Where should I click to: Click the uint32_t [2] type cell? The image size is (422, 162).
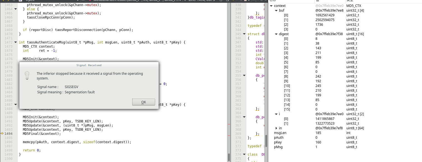tap(355, 114)
